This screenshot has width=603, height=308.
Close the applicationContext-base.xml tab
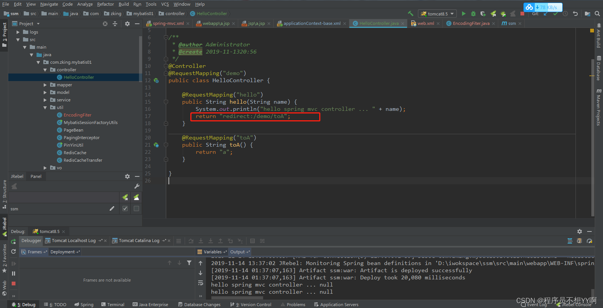pyautogui.click(x=344, y=23)
